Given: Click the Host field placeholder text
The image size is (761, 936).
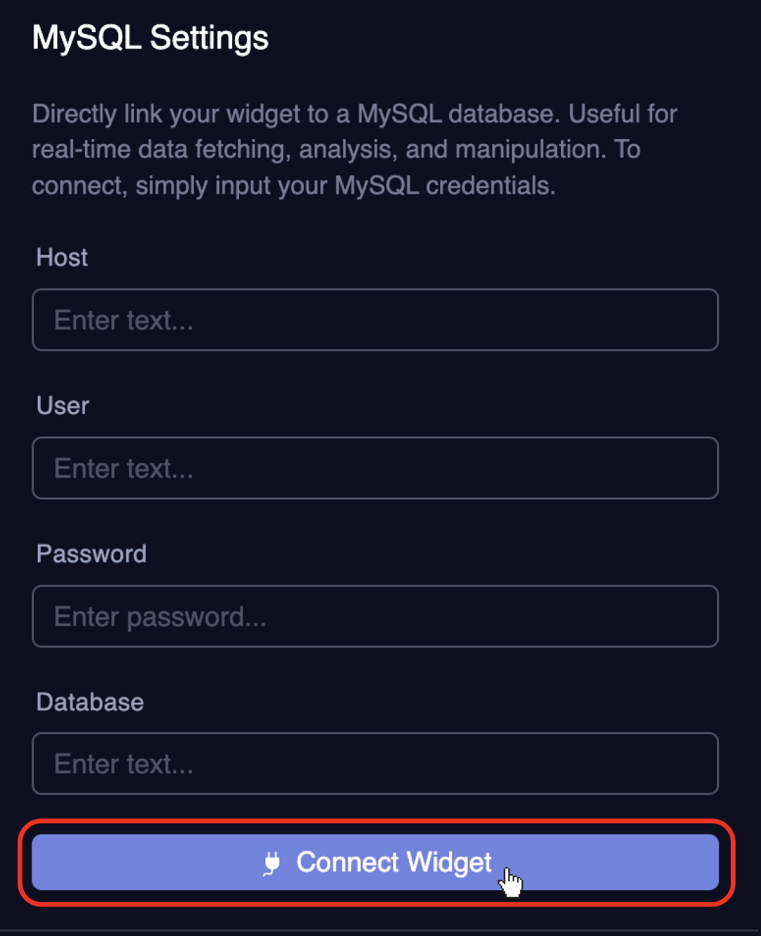Looking at the screenshot, I should pyautogui.click(x=123, y=320).
